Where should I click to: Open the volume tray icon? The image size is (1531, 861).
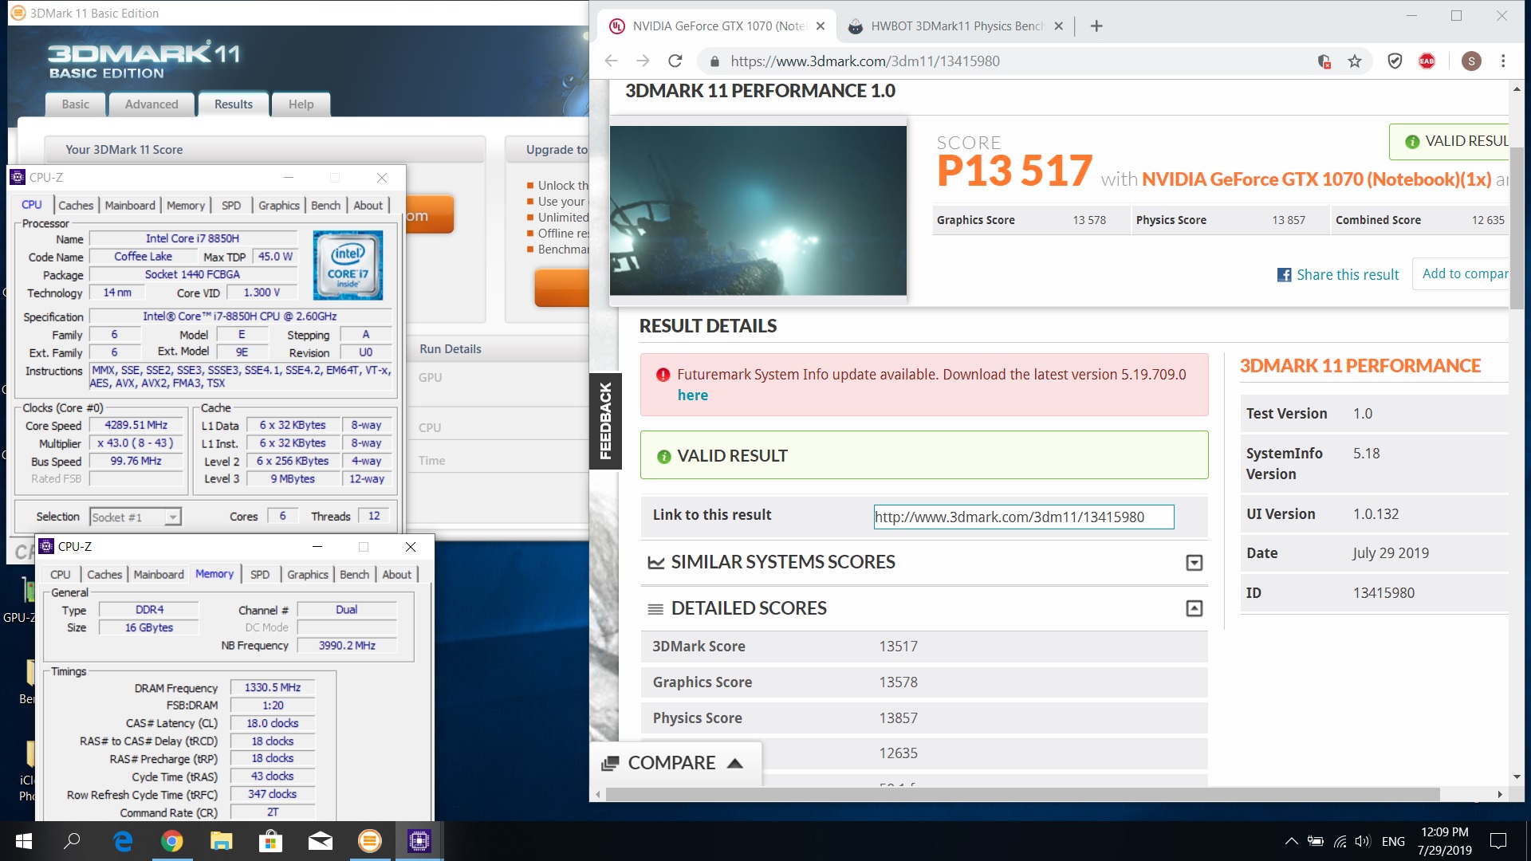point(1363,841)
